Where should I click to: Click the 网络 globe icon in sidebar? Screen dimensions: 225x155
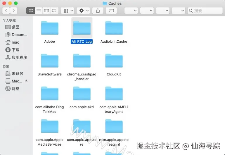[8, 89]
